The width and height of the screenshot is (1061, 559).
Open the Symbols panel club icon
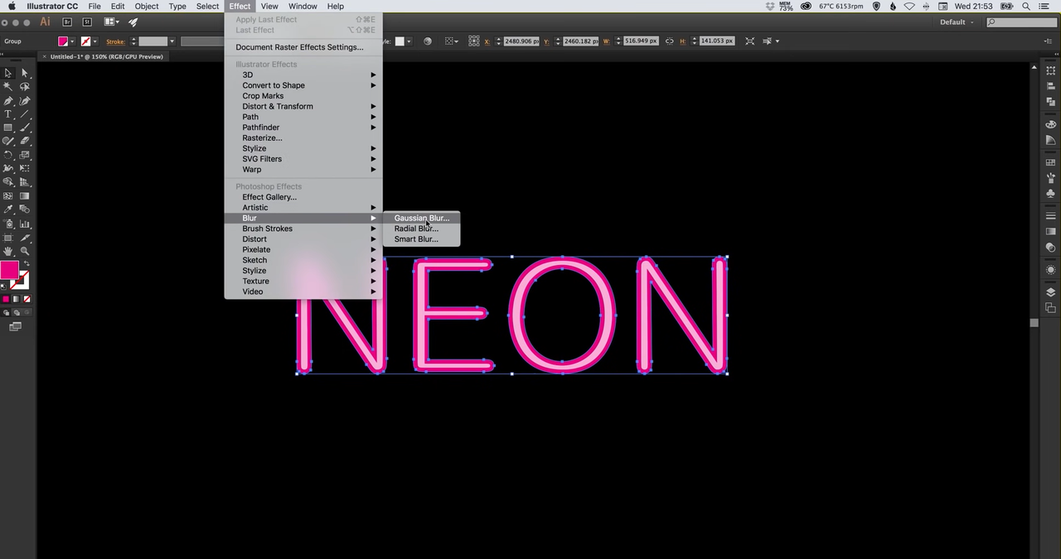(x=1051, y=193)
